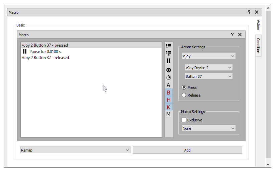Toggle the stopwatch time recording icon
Image resolution: width=276 pixels, height=173 pixels.
pos(169,77)
